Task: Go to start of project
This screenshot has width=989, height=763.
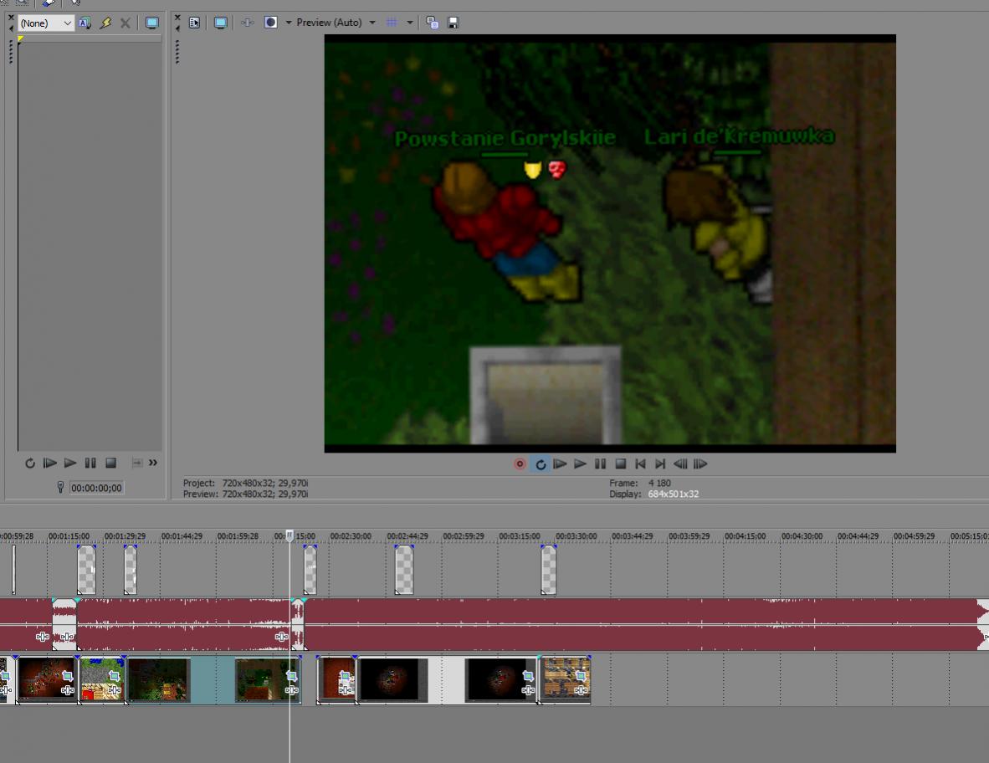Action: click(640, 464)
